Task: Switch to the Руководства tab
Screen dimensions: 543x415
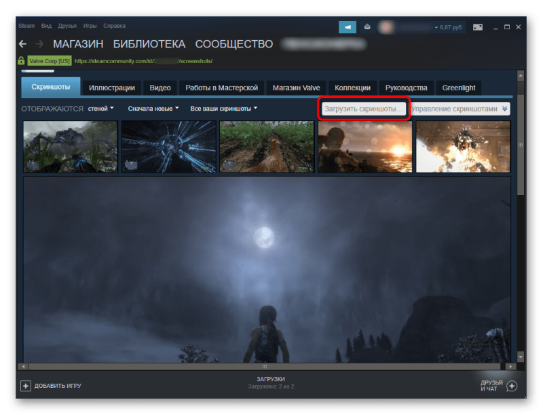Action: 406,88
